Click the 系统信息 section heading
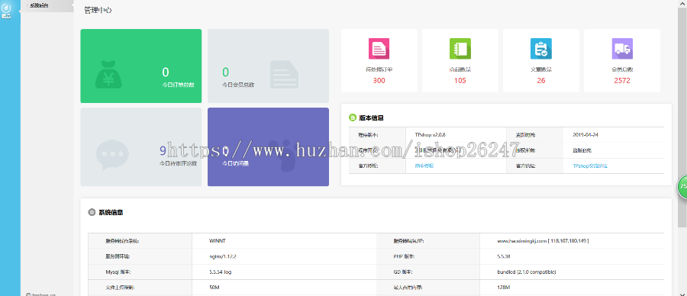 point(111,212)
